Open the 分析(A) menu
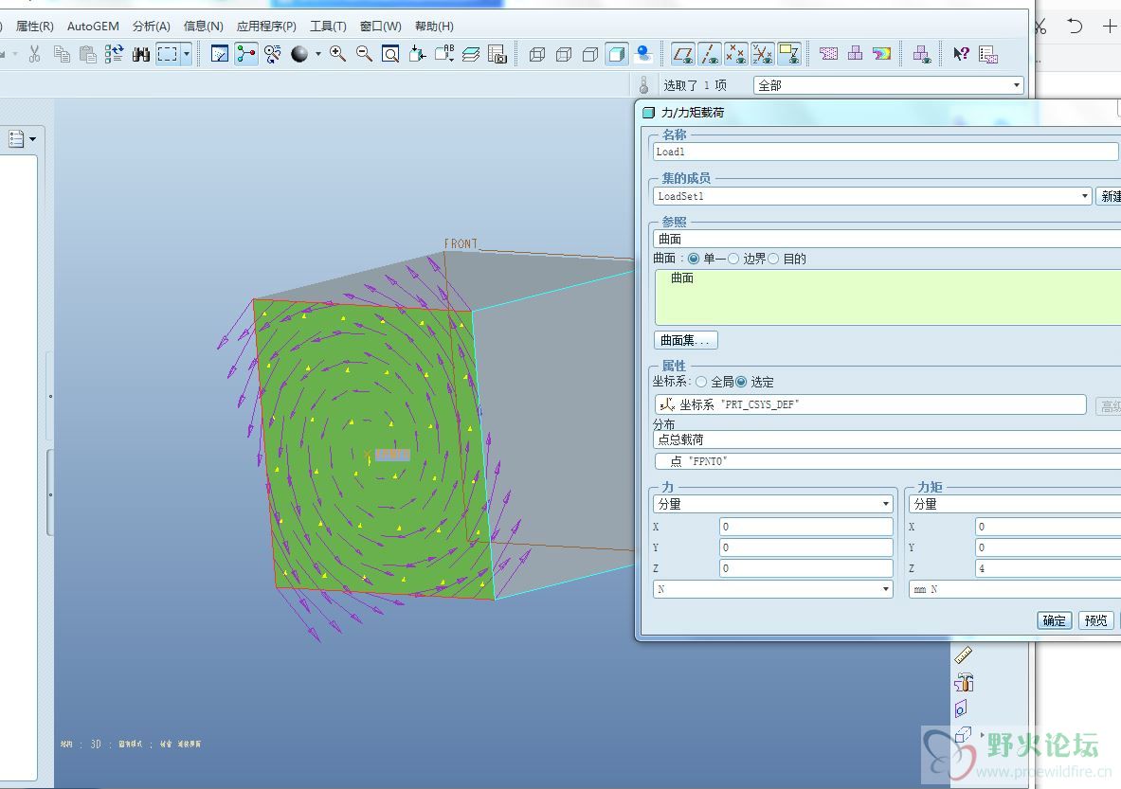This screenshot has width=1121, height=789. point(152,26)
